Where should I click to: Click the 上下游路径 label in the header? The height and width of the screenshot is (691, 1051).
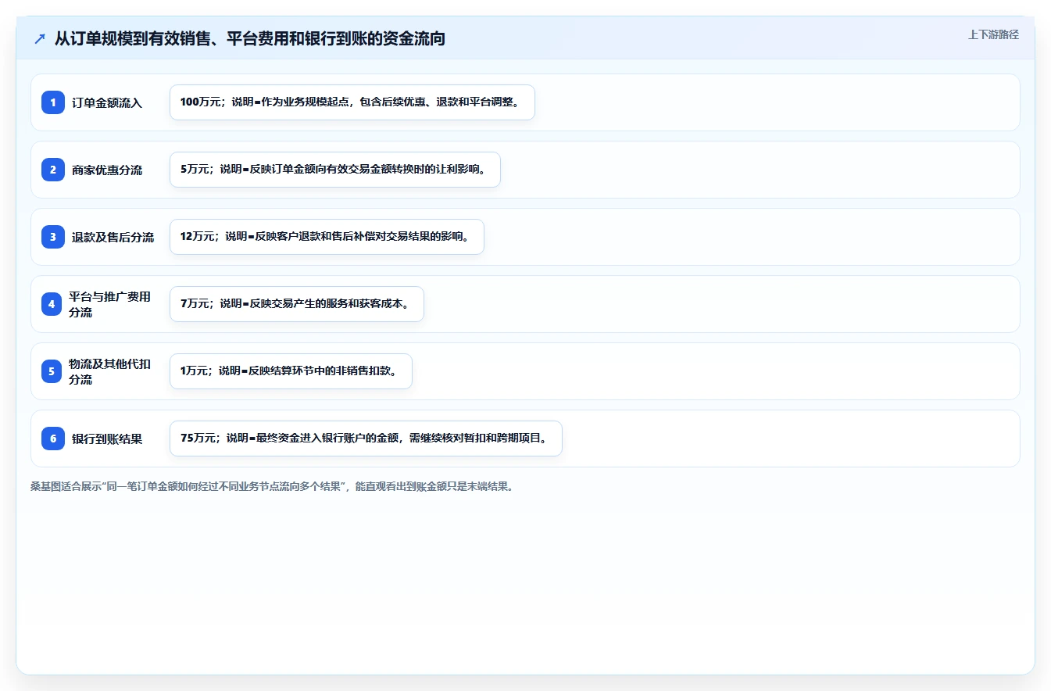(x=993, y=34)
